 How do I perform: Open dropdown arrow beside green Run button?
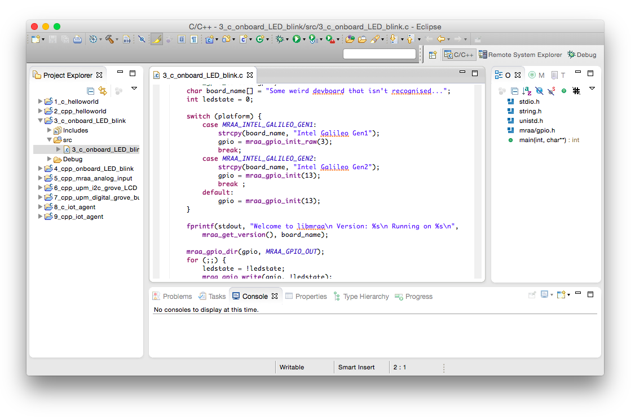pos(304,40)
